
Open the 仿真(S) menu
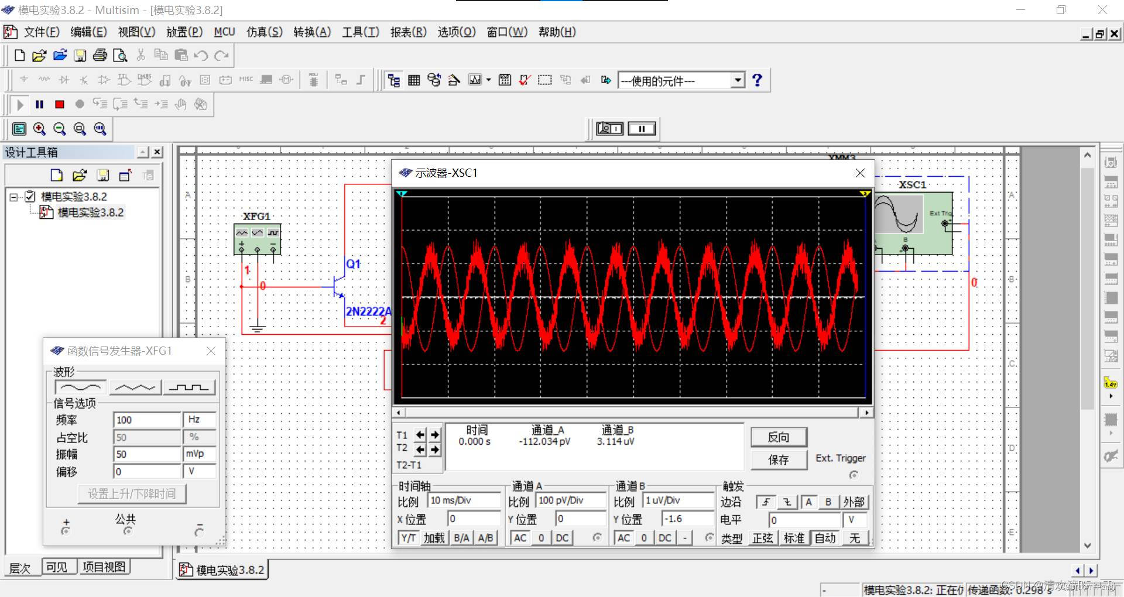[264, 32]
